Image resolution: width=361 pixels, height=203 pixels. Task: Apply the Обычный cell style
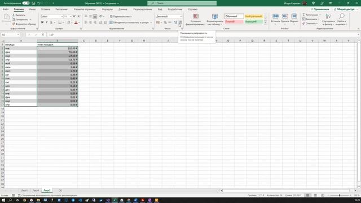pos(234,16)
